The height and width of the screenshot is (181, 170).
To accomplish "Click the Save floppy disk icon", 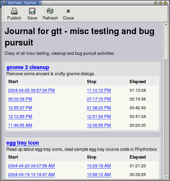I will 32,11.
